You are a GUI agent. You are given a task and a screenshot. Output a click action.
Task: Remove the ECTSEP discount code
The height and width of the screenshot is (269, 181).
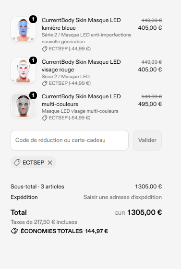click(x=50, y=163)
